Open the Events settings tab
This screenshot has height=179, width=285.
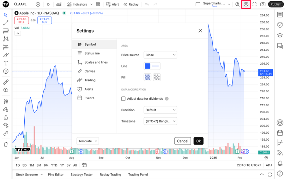click(94, 98)
